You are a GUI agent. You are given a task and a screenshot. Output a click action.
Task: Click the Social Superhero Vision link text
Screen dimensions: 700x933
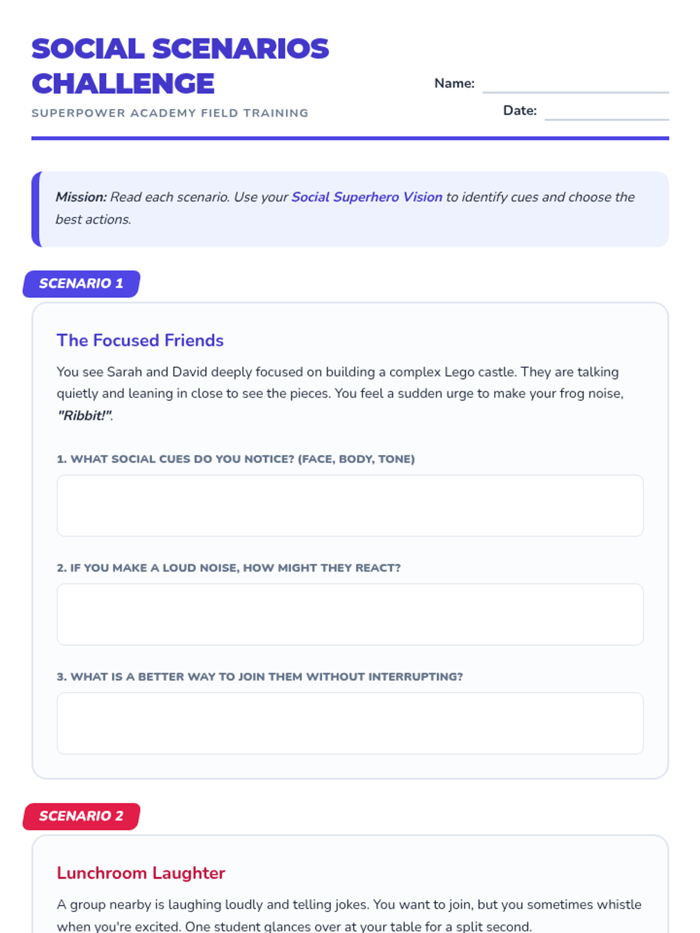[x=367, y=197]
